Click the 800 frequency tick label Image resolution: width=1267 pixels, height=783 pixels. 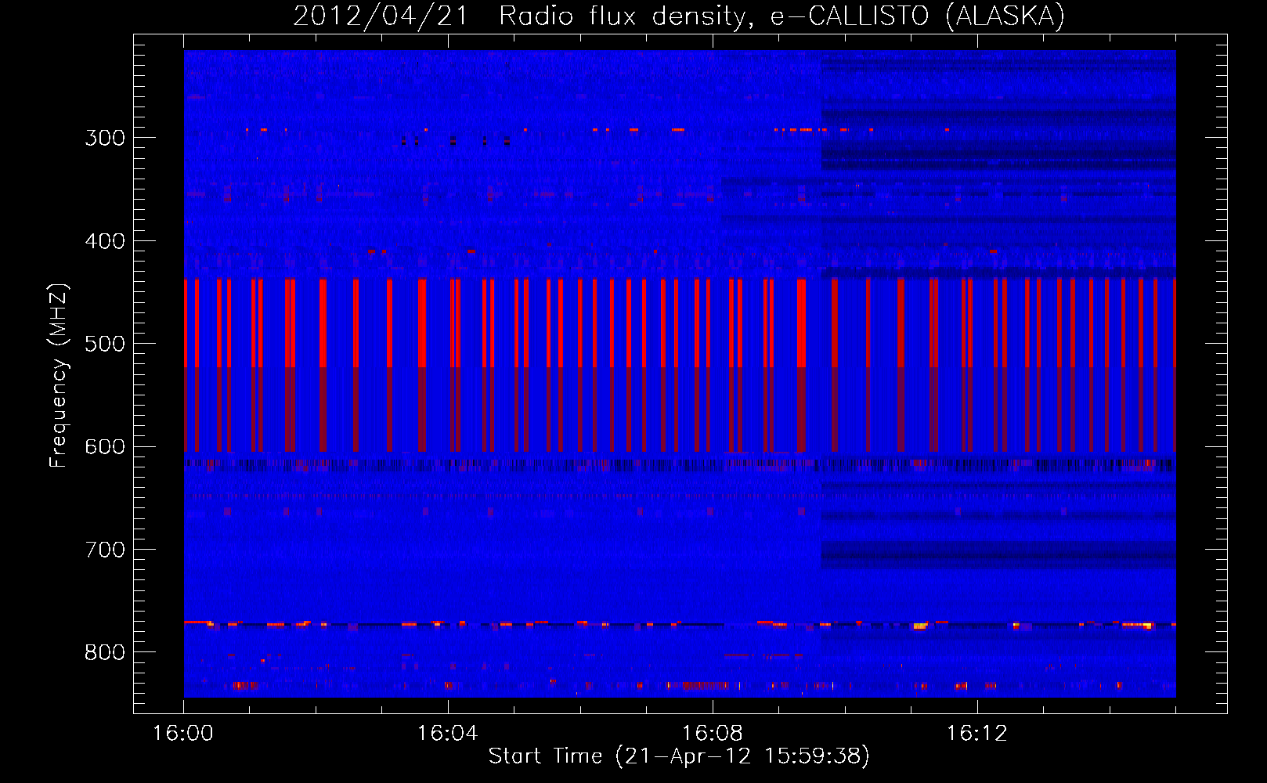point(105,652)
